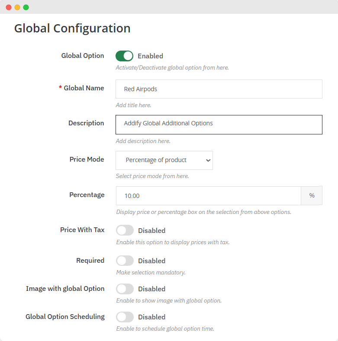Click the Price With Tax label
Image resolution: width=338 pixels, height=341 pixels.
(x=82, y=229)
